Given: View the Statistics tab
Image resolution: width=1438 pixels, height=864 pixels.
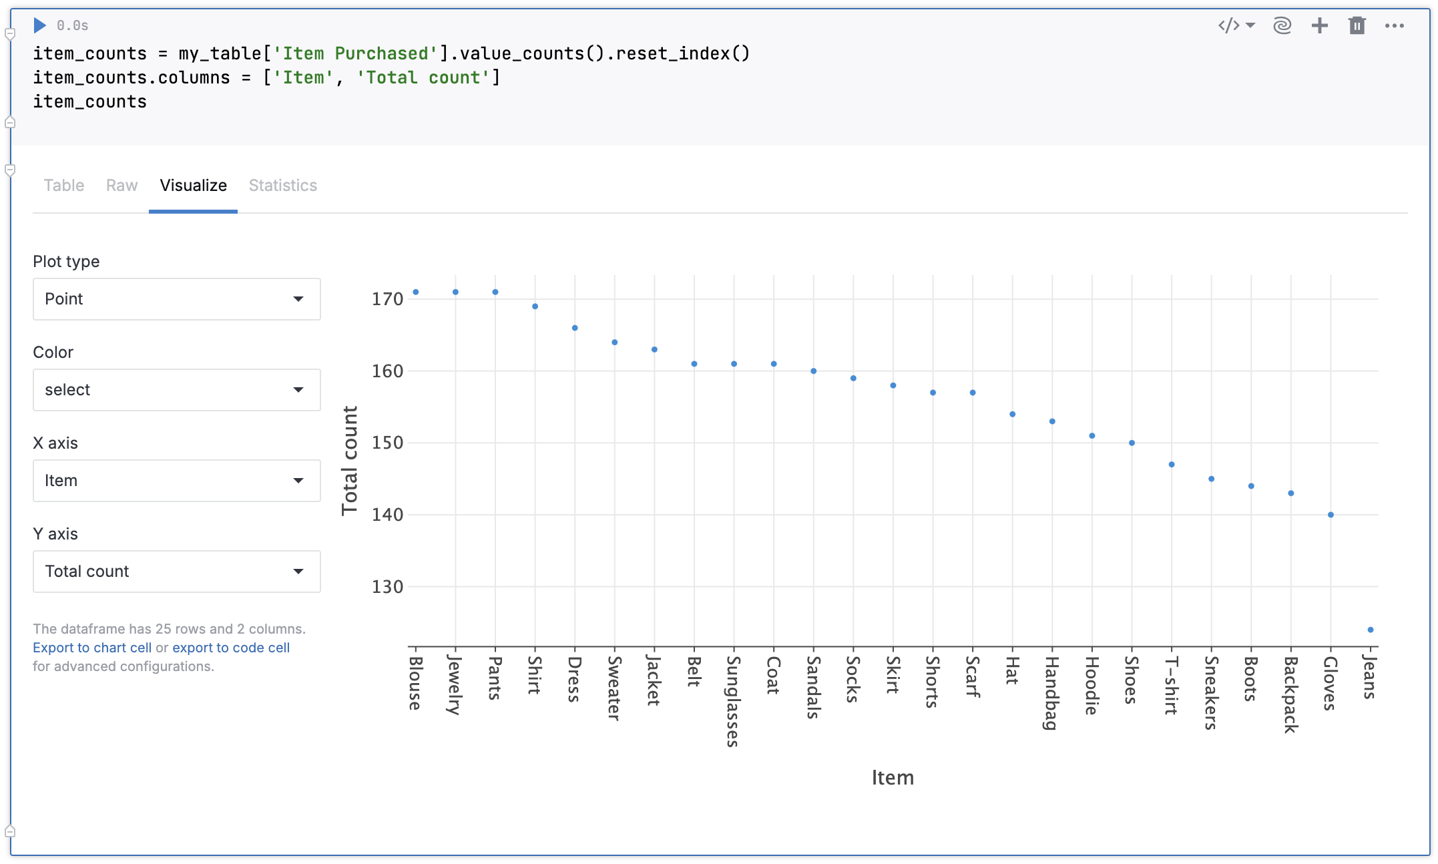Looking at the screenshot, I should (282, 186).
